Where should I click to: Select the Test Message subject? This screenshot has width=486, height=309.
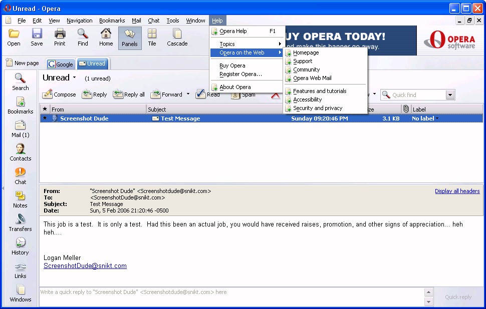(180, 118)
